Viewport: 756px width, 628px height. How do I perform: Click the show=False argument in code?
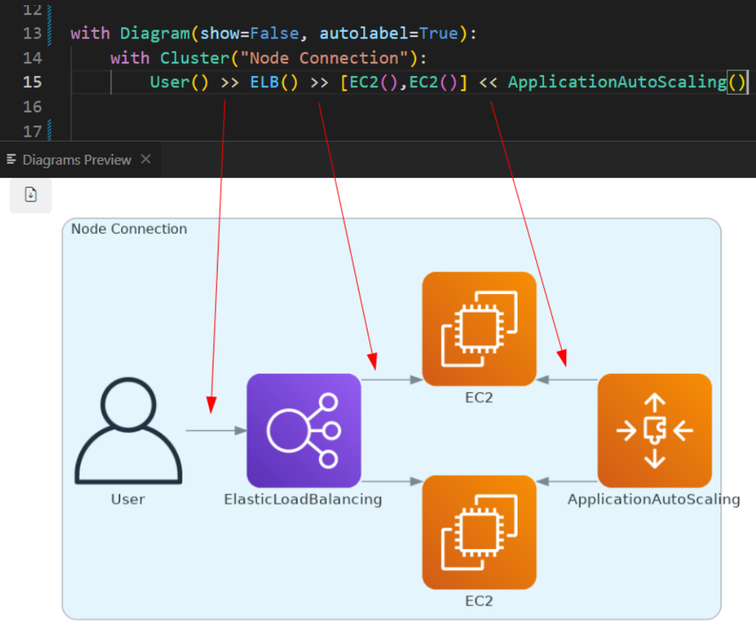(x=249, y=33)
